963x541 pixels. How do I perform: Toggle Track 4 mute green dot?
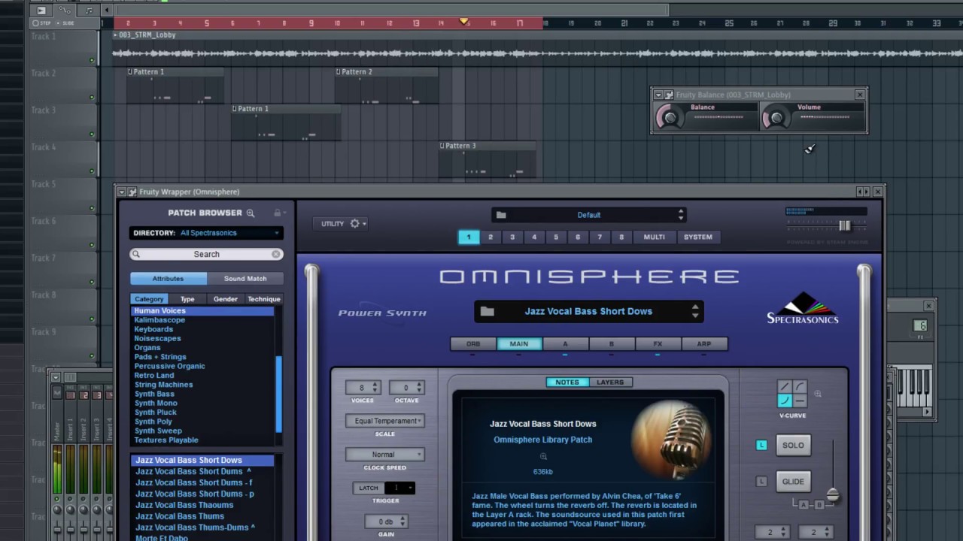click(93, 171)
